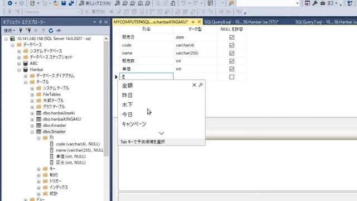
Task: Click the navigate back arrow icon
Action: click(10, 3)
